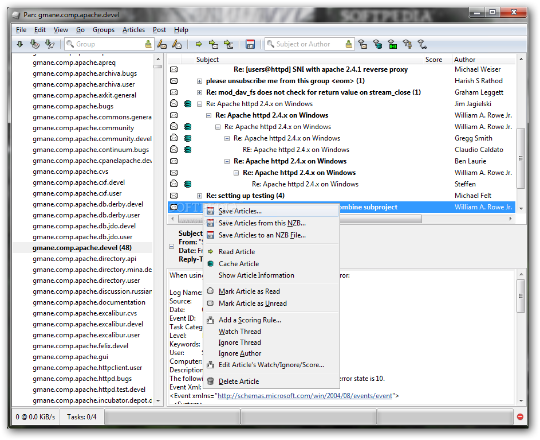
Task: Click magnifier icon in Subject or Author box
Action: pyautogui.click(x=270, y=44)
